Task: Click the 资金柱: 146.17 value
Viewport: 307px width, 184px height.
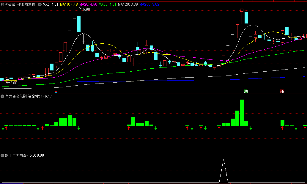Action: pyautogui.click(x=40, y=96)
